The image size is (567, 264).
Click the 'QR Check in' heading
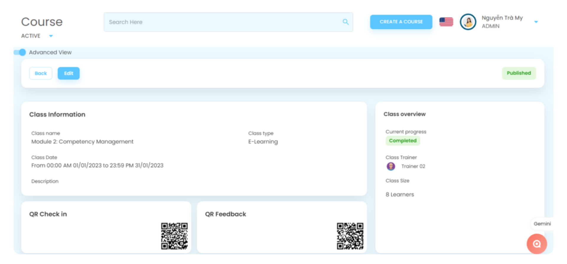[x=48, y=214]
